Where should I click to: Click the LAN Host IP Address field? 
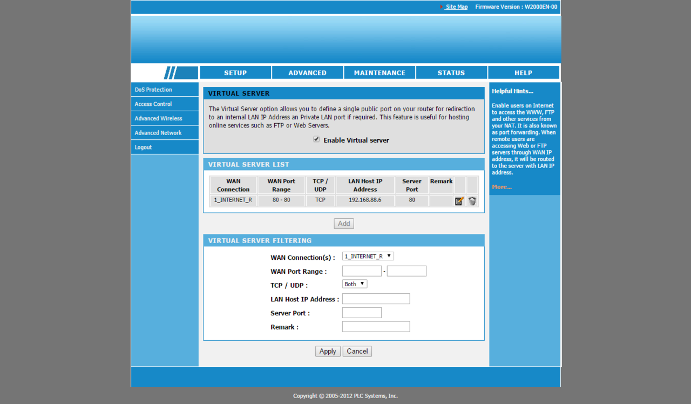pyautogui.click(x=376, y=299)
